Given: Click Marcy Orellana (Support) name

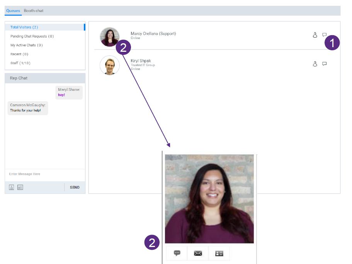Looking at the screenshot, I should point(153,34).
